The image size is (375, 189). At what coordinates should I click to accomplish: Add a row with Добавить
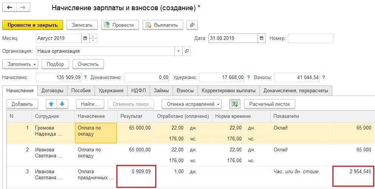pyautogui.click(x=22, y=104)
